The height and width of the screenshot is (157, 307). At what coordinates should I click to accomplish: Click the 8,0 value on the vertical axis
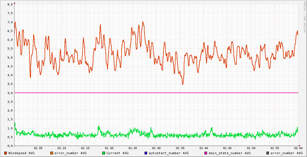(x=10, y=5)
